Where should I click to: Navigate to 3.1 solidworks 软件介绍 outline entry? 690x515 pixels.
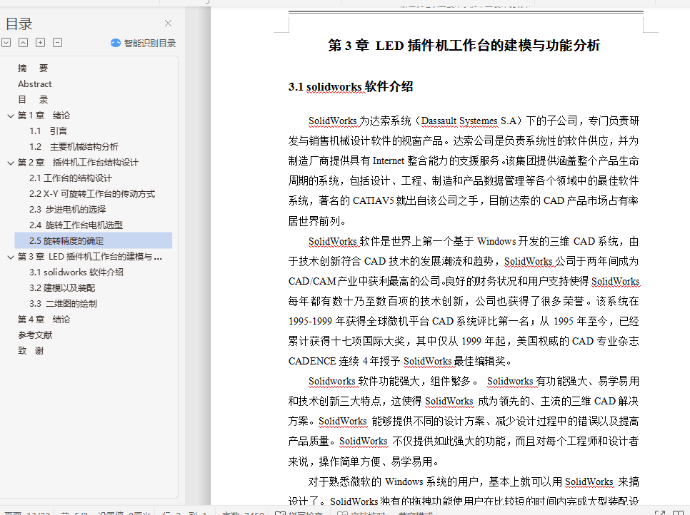(76, 272)
